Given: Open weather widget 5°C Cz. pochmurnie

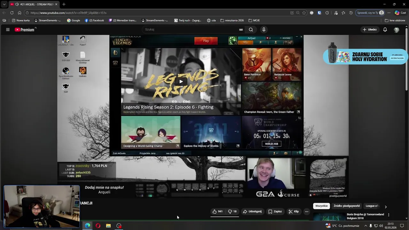Looking at the screenshot, I should [342, 226].
